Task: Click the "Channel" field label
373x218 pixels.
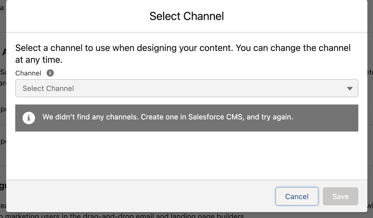Action: [x=28, y=73]
